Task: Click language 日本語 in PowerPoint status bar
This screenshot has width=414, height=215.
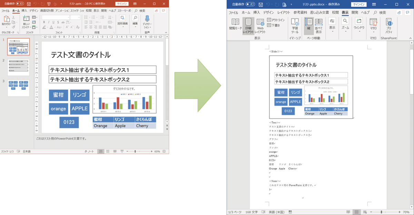Action: (x=27, y=151)
